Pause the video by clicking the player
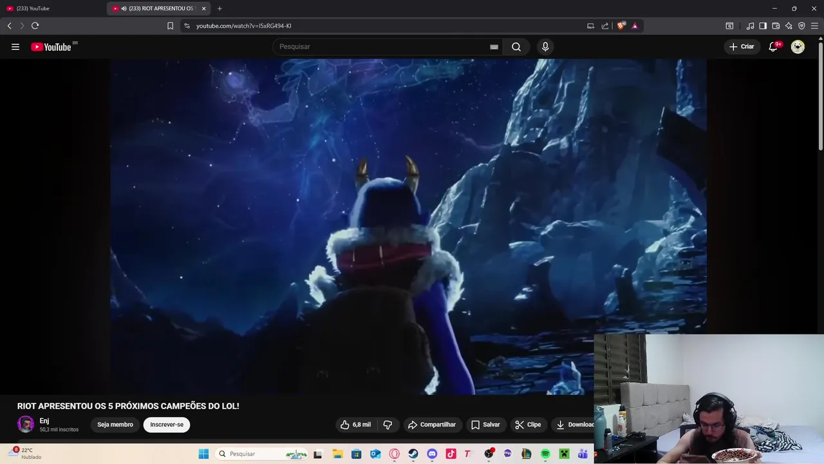 click(408, 227)
